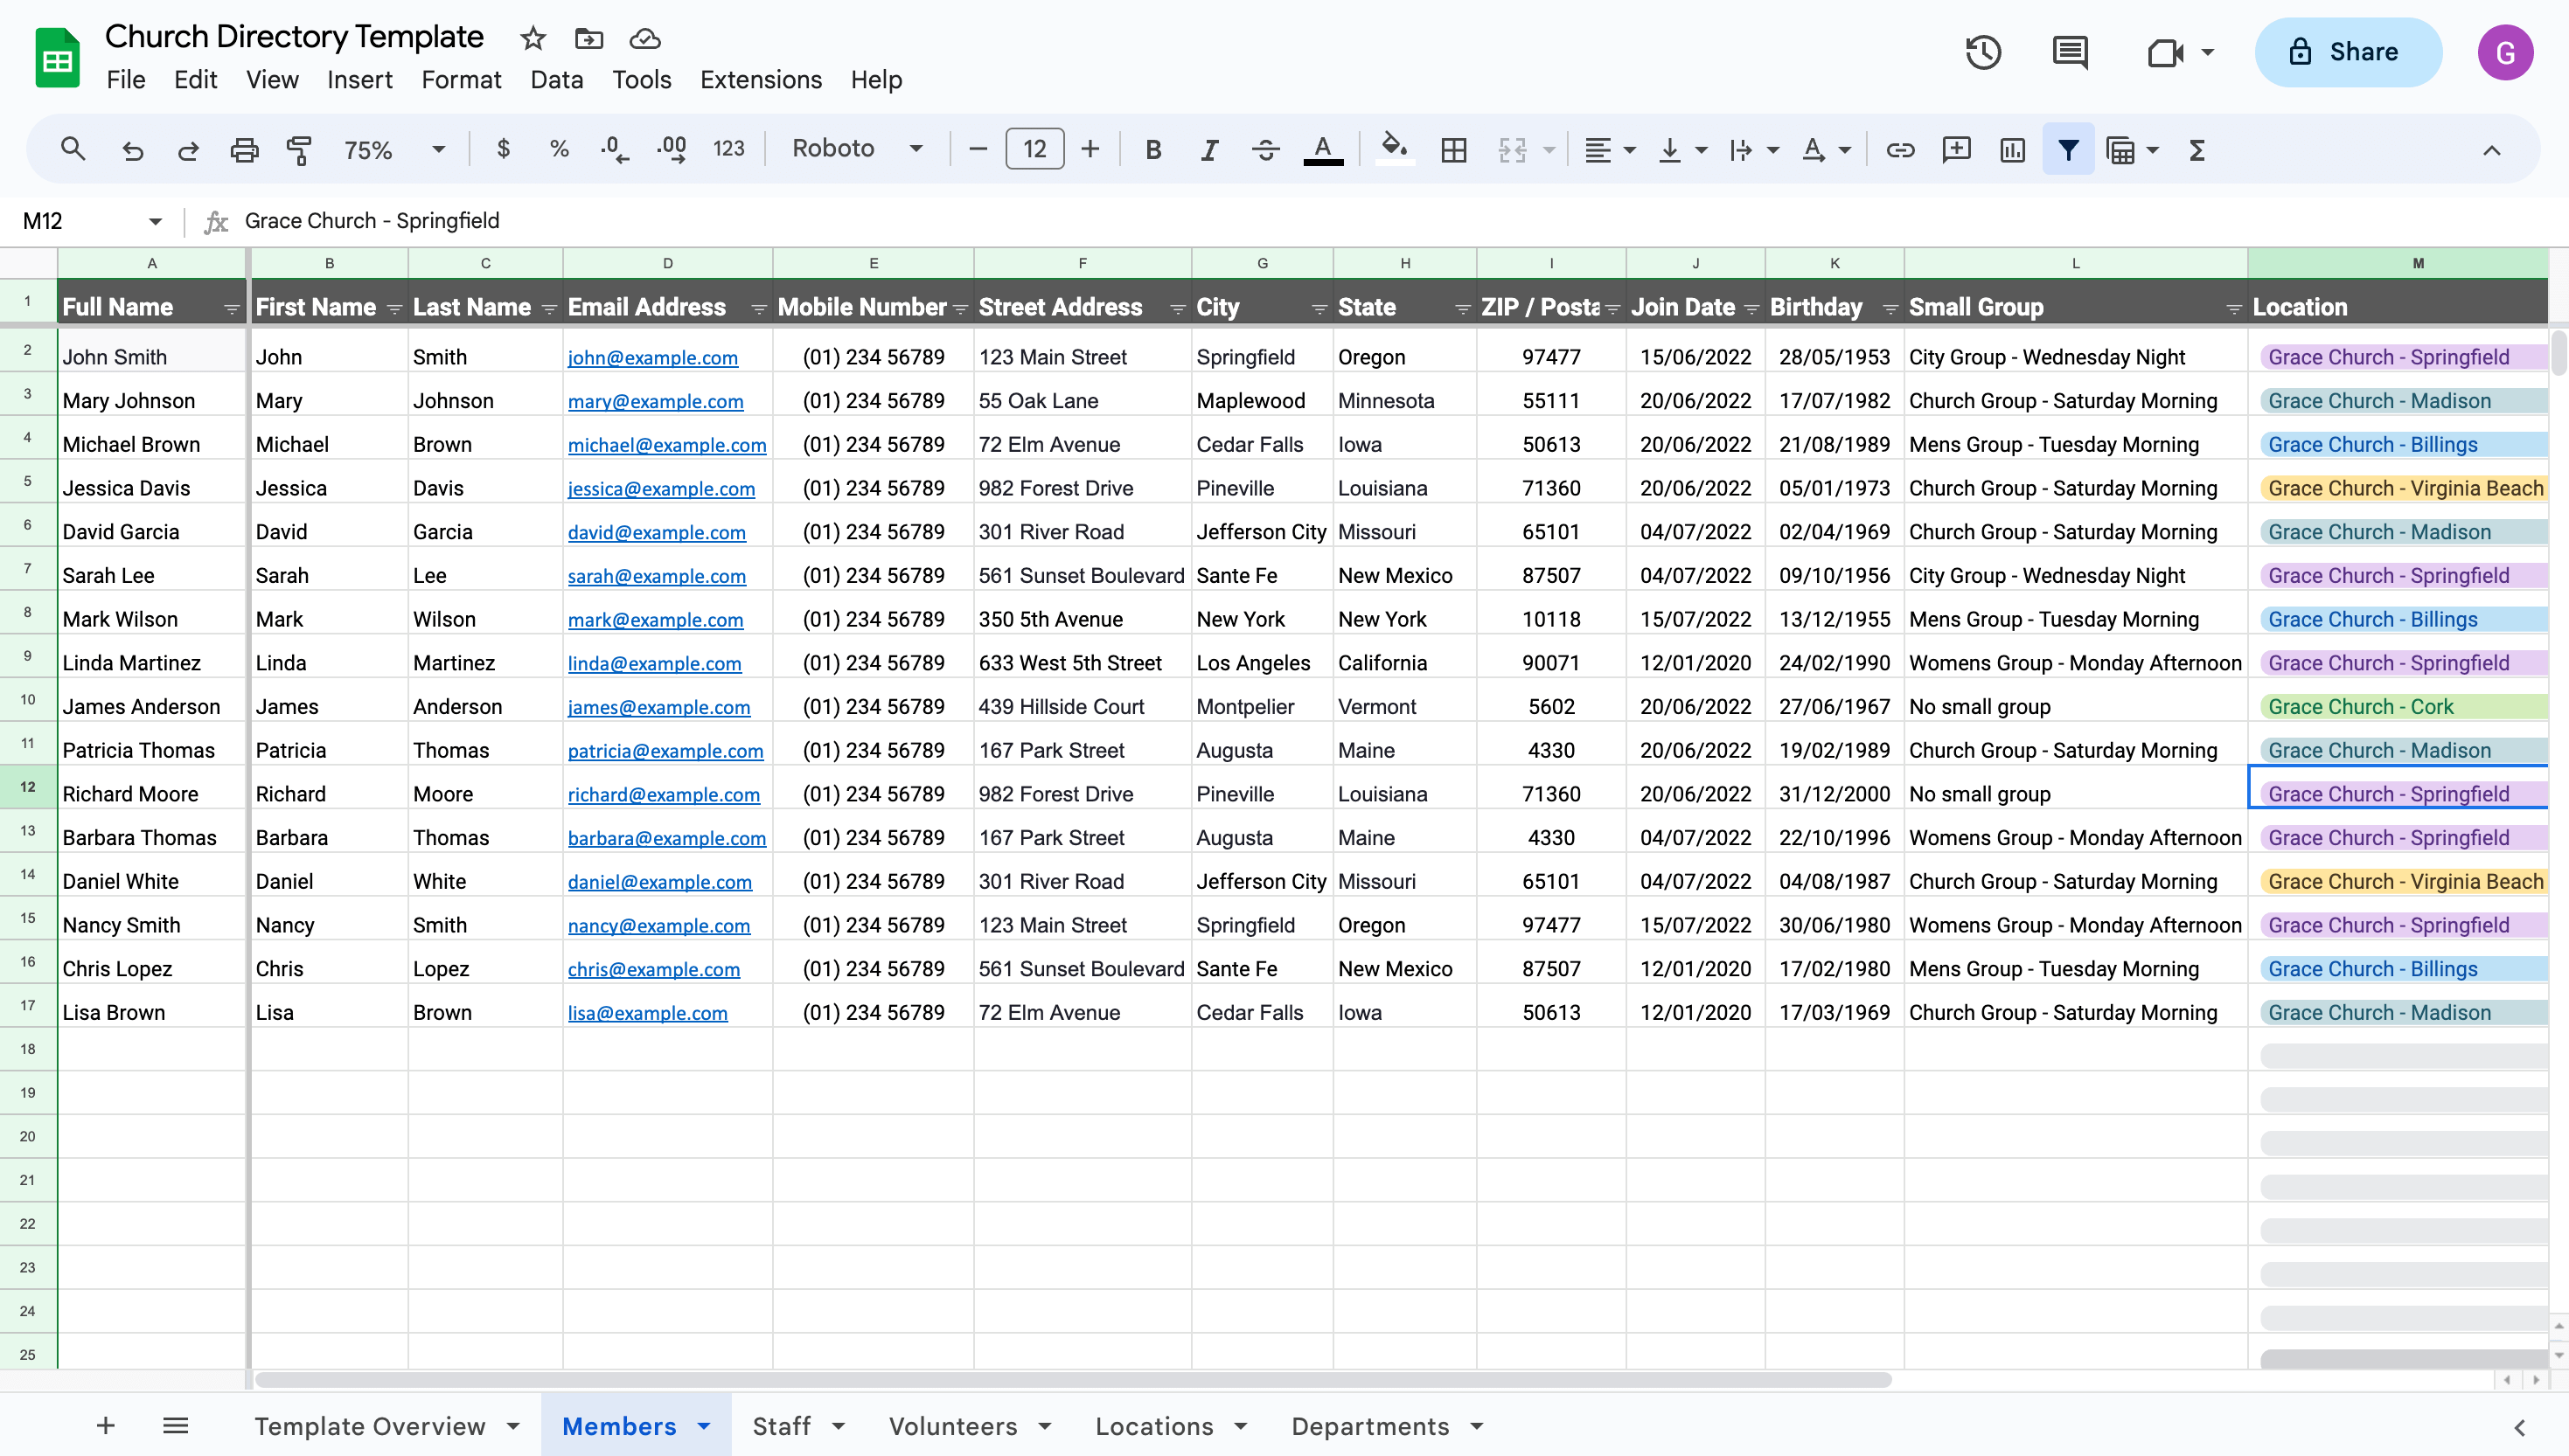Enable strikethrough text formatting

[x=1265, y=149]
